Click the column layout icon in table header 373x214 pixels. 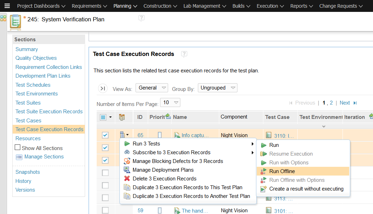(x=122, y=117)
